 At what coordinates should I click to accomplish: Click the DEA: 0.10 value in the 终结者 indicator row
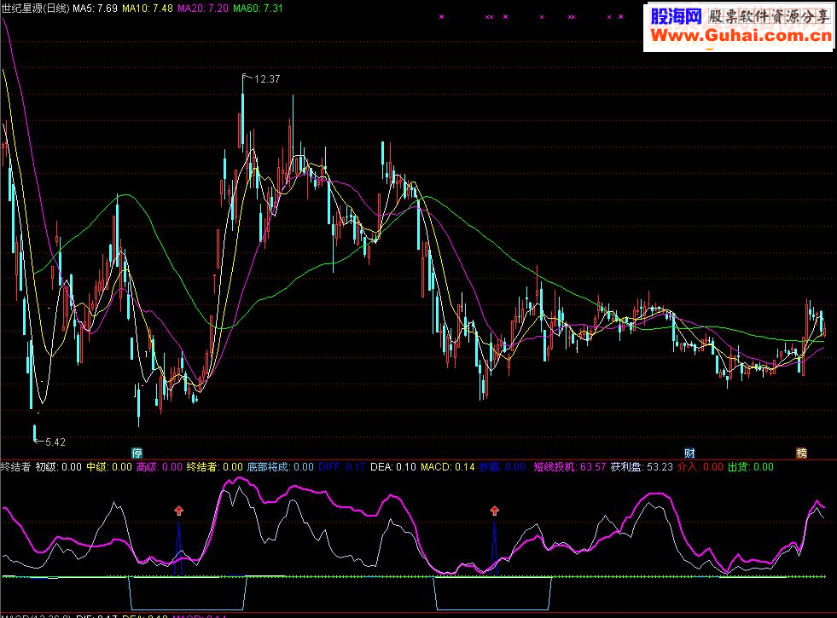(x=392, y=467)
